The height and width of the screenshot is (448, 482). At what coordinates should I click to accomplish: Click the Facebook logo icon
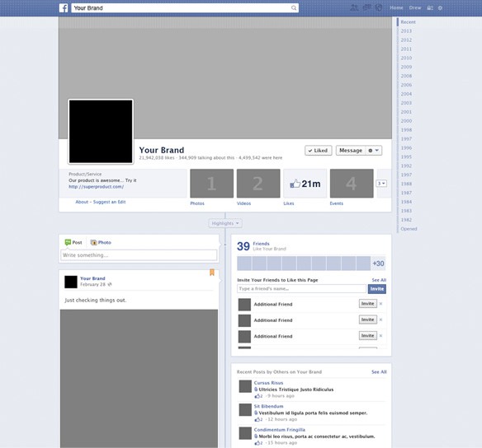point(64,8)
